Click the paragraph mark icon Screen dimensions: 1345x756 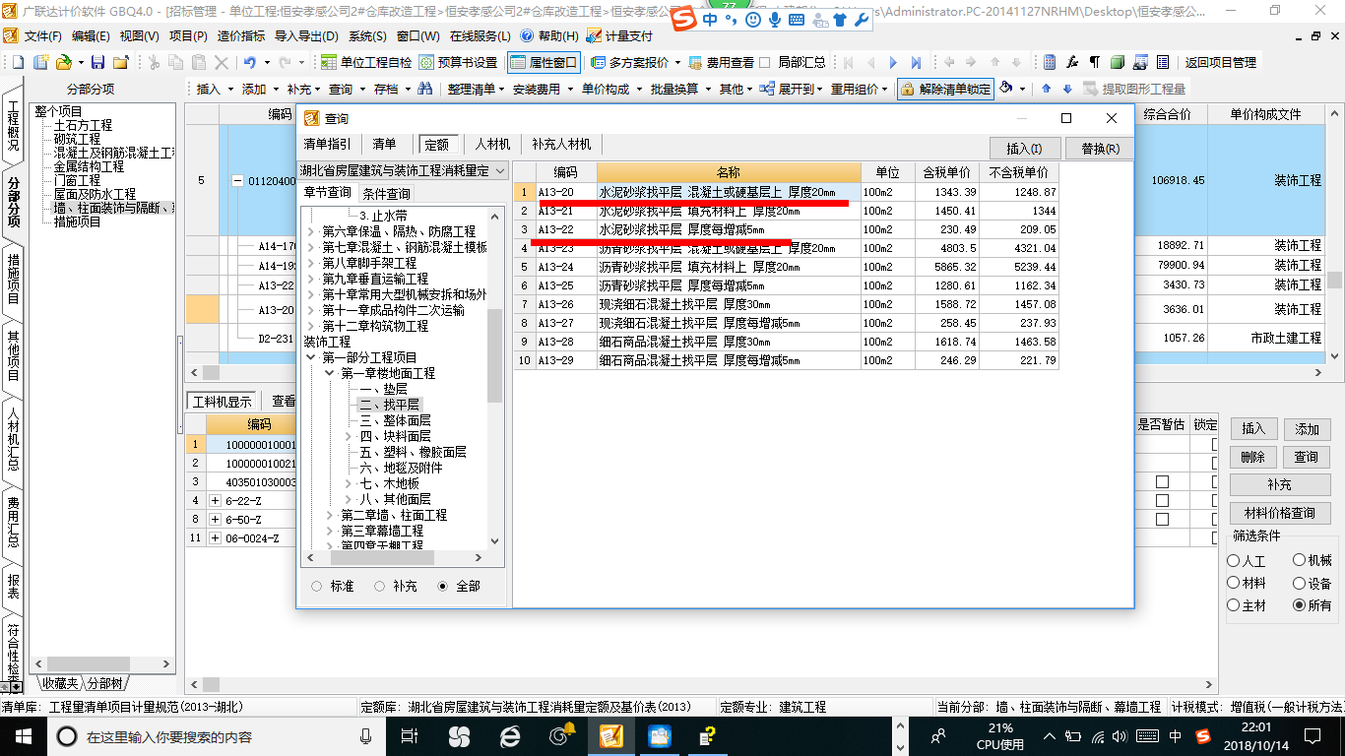tap(1095, 62)
